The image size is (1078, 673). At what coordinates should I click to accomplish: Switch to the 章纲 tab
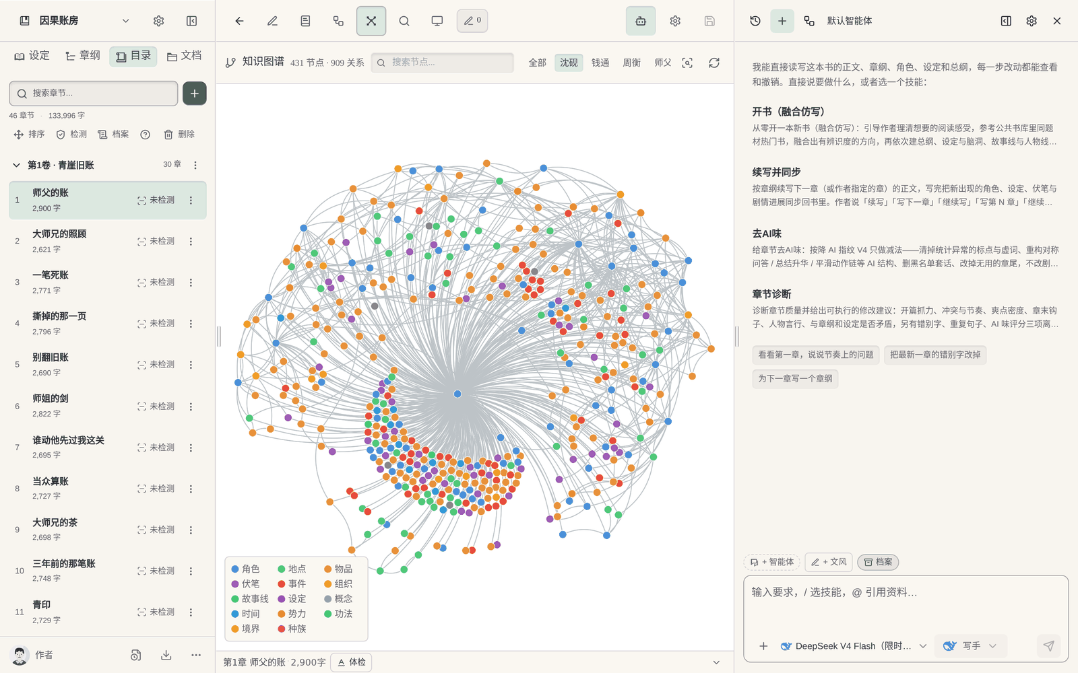tap(82, 56)
